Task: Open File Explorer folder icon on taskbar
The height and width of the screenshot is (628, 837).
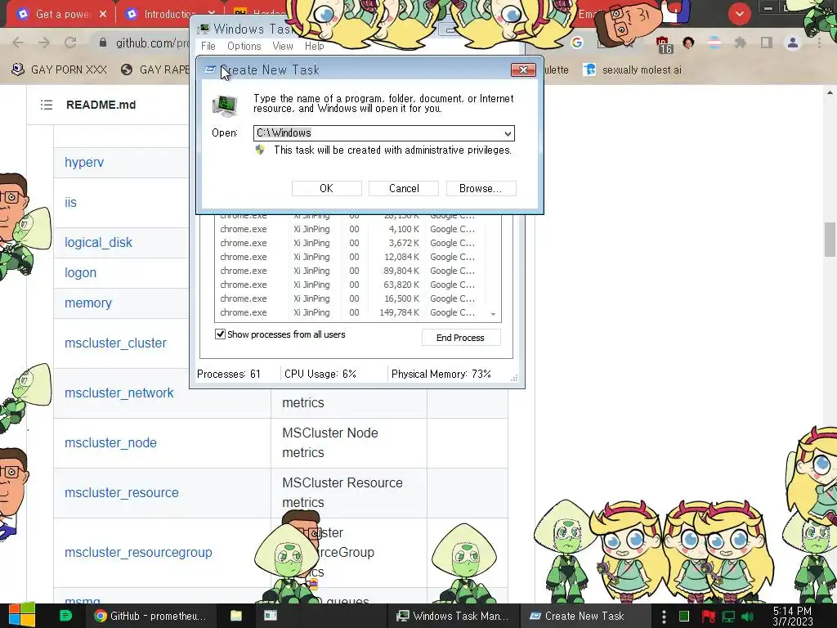Action: pyautogui.click(x=236, y=616)
